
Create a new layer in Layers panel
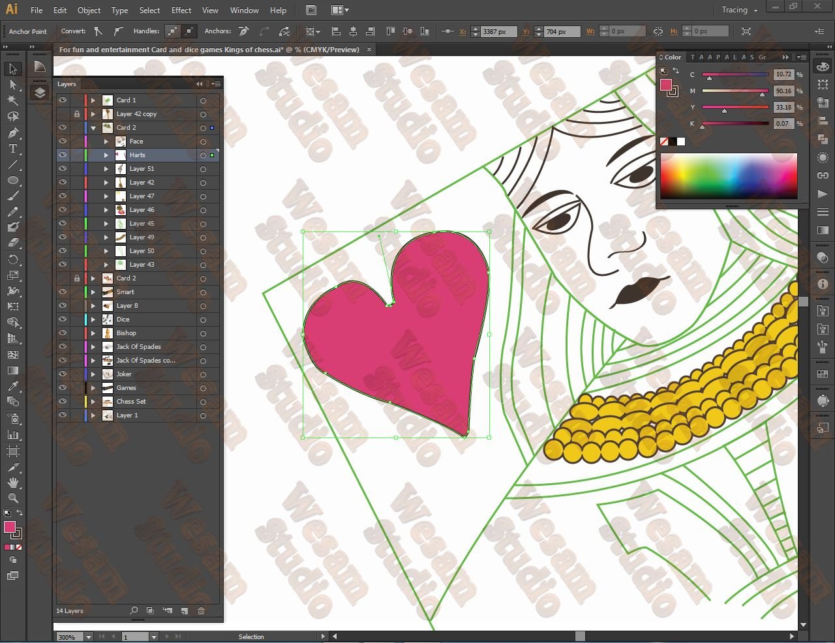[x=185, y=611]
